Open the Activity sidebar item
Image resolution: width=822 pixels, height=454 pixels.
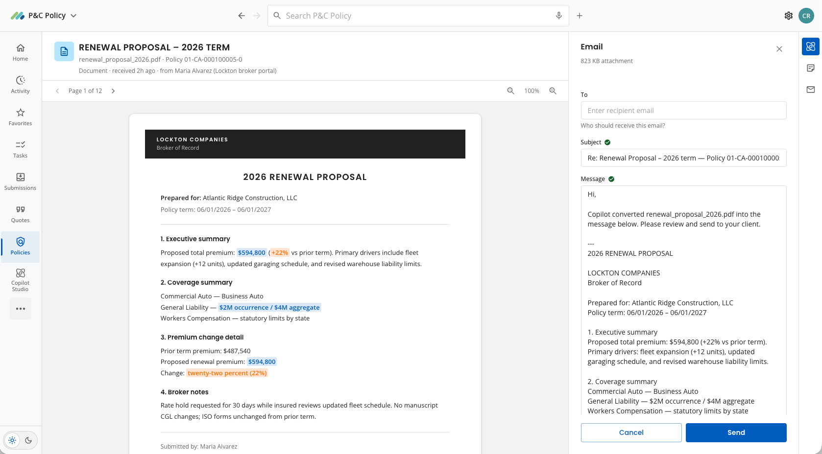pos(20,85)
